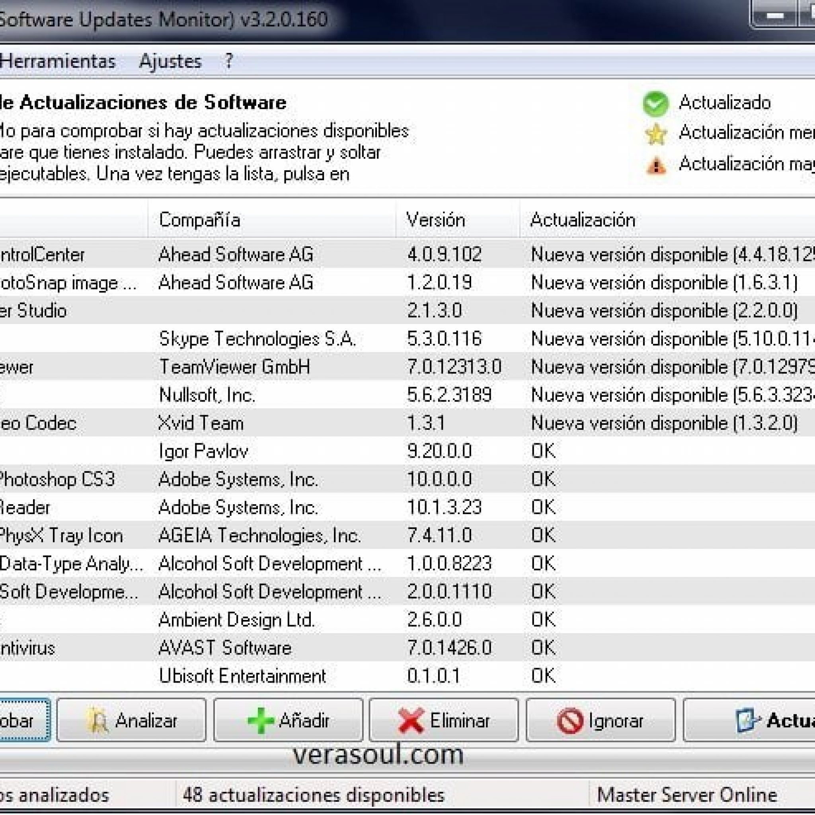
Task: Click version 7.0.12313.0 cell
Action: click(454, 367)
